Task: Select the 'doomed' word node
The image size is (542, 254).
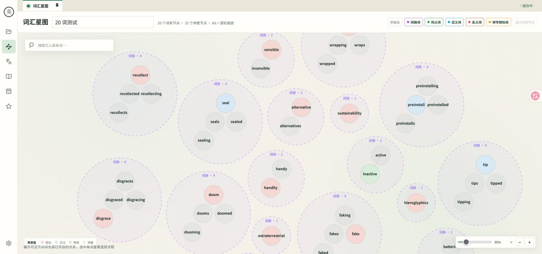Action: (224, 213)
